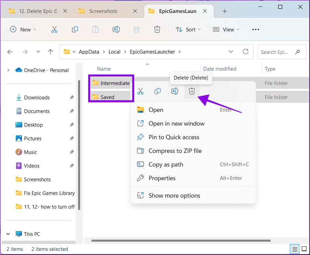Click the Search box field
This screenshot has width=310, height=255.
point(282,52)
